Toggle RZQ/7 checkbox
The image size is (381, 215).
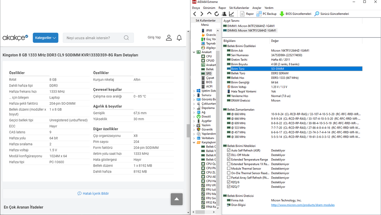tap(229, 187)
